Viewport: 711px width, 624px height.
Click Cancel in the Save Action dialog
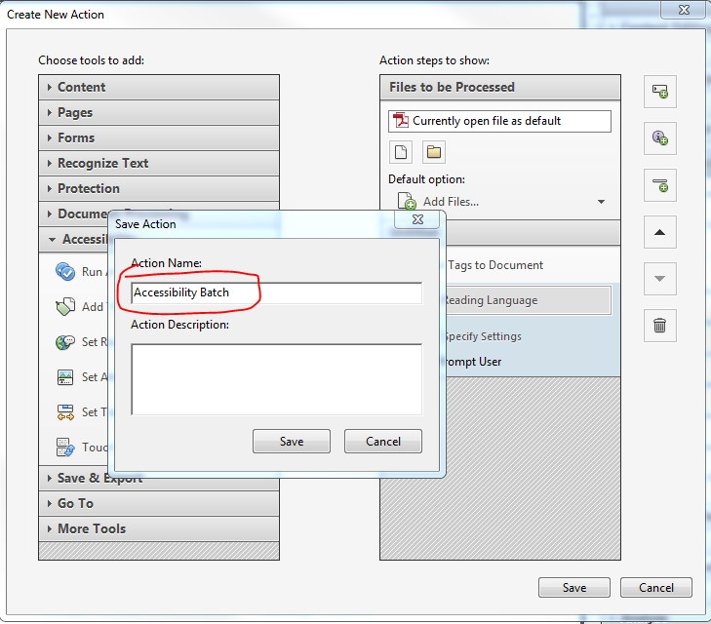tap(383, 442)
